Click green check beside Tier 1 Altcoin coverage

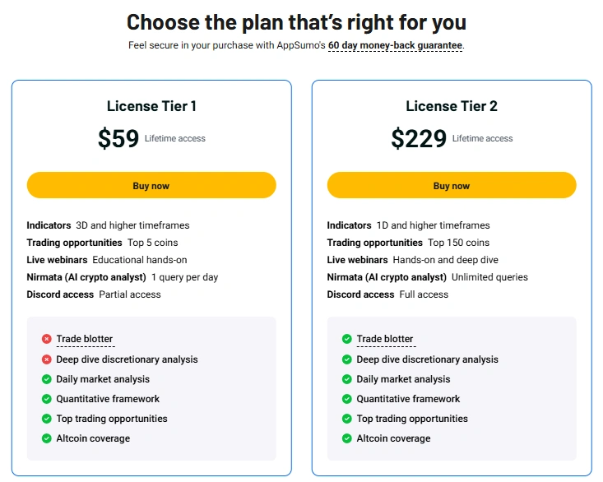point(47,438)
